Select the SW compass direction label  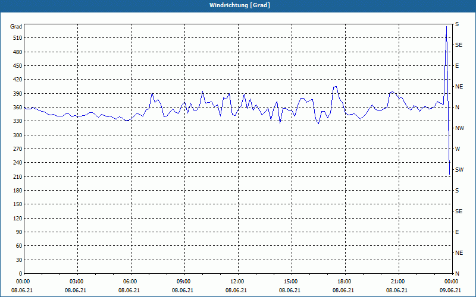[x=459, y=170]
